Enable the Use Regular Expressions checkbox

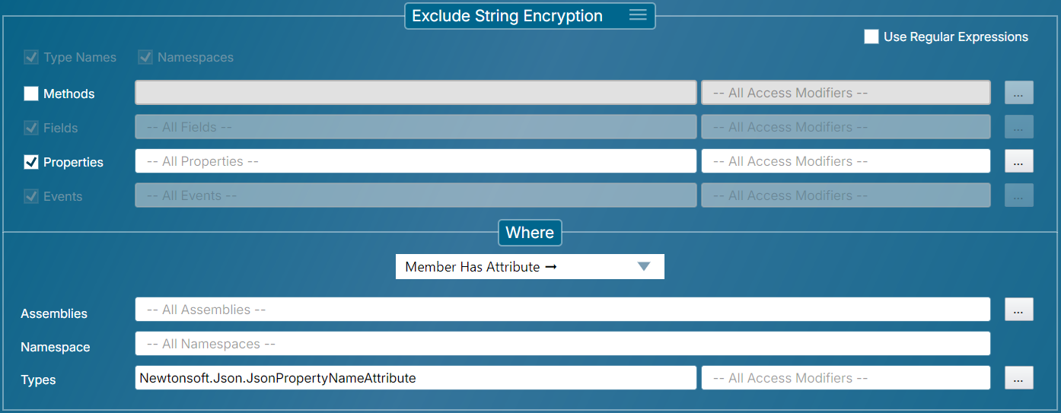(x=871, y=37)
